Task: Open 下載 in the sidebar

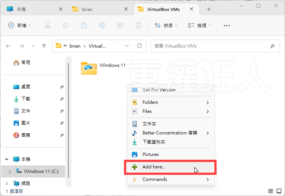Action: pos(26,99)
